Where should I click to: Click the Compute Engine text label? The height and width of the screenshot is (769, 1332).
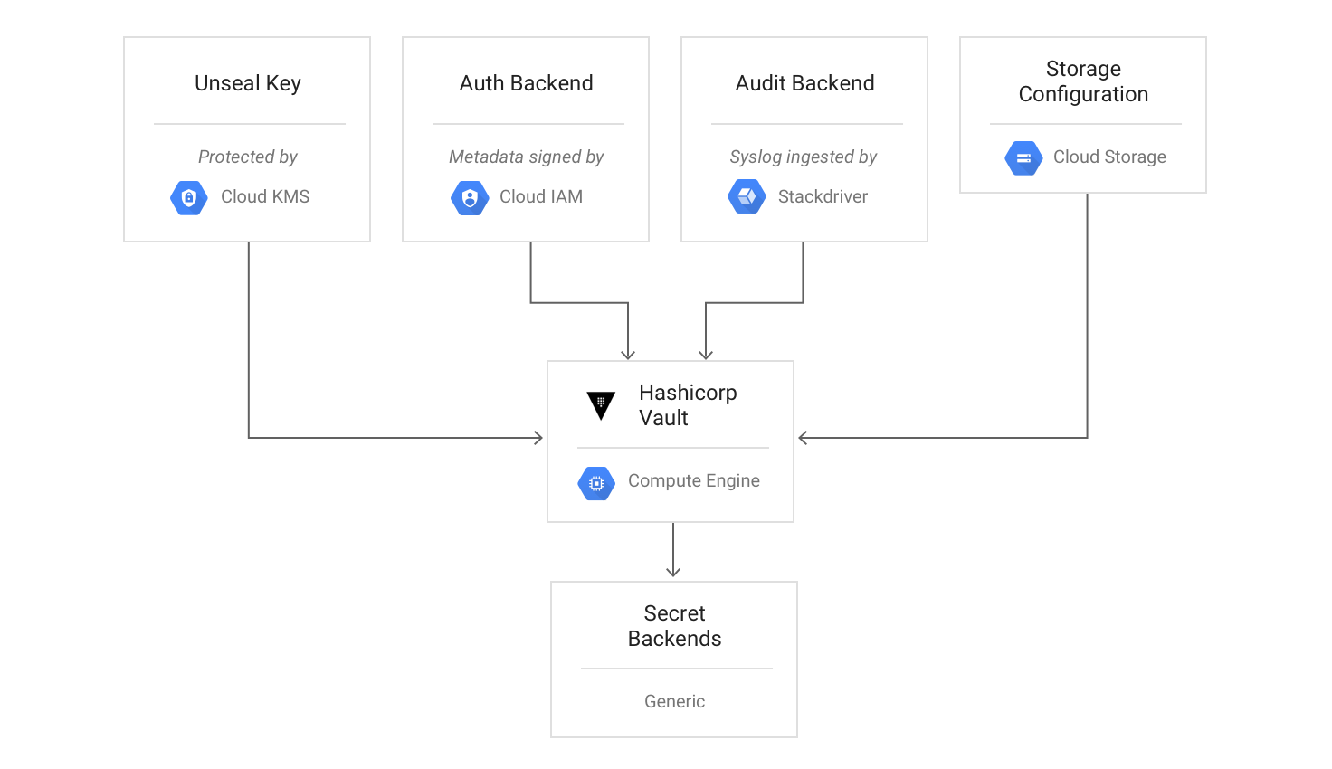[694, 481]
